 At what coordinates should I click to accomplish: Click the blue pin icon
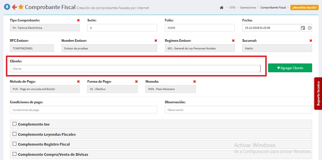pyautogui.click(x=7, y=7)
